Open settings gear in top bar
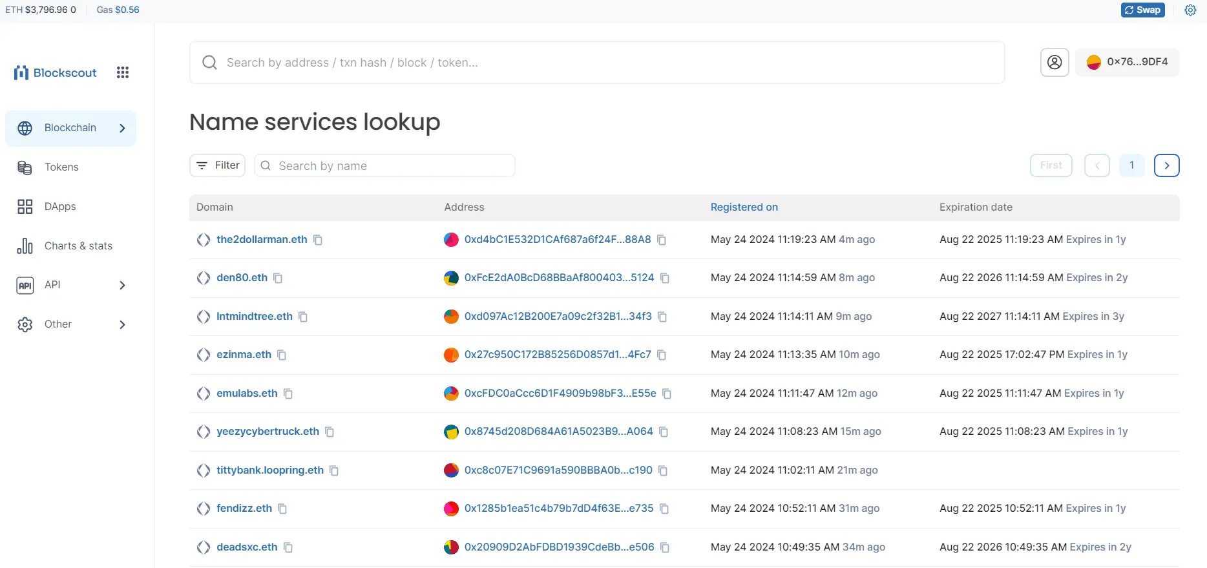The width and height of the screenshot is (1207, 568). click(1190, 10)
